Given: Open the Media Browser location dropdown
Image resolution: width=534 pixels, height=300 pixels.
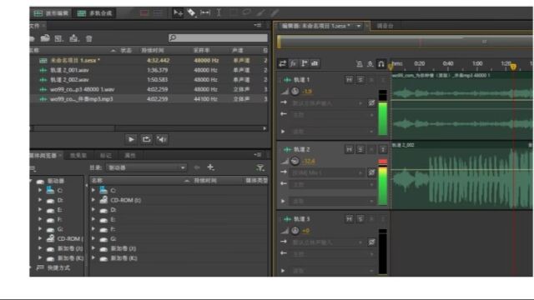Looking at the screenshot, I should 147,167.
